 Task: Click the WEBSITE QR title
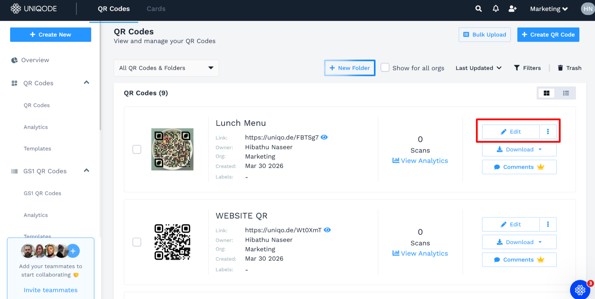(x=241, y=216)
